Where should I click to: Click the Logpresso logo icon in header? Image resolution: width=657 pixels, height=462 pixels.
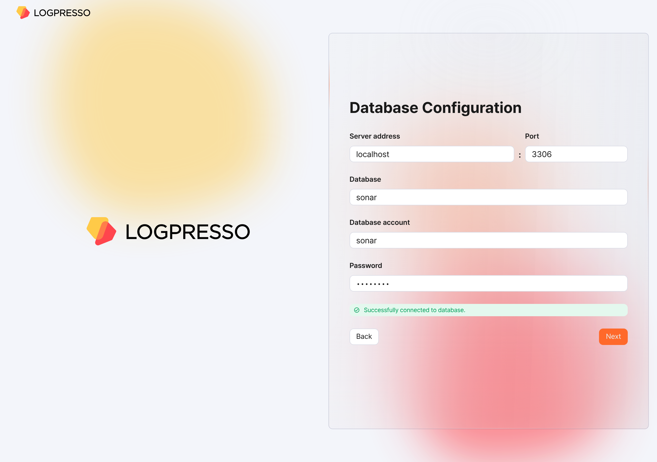coord(23,13)
